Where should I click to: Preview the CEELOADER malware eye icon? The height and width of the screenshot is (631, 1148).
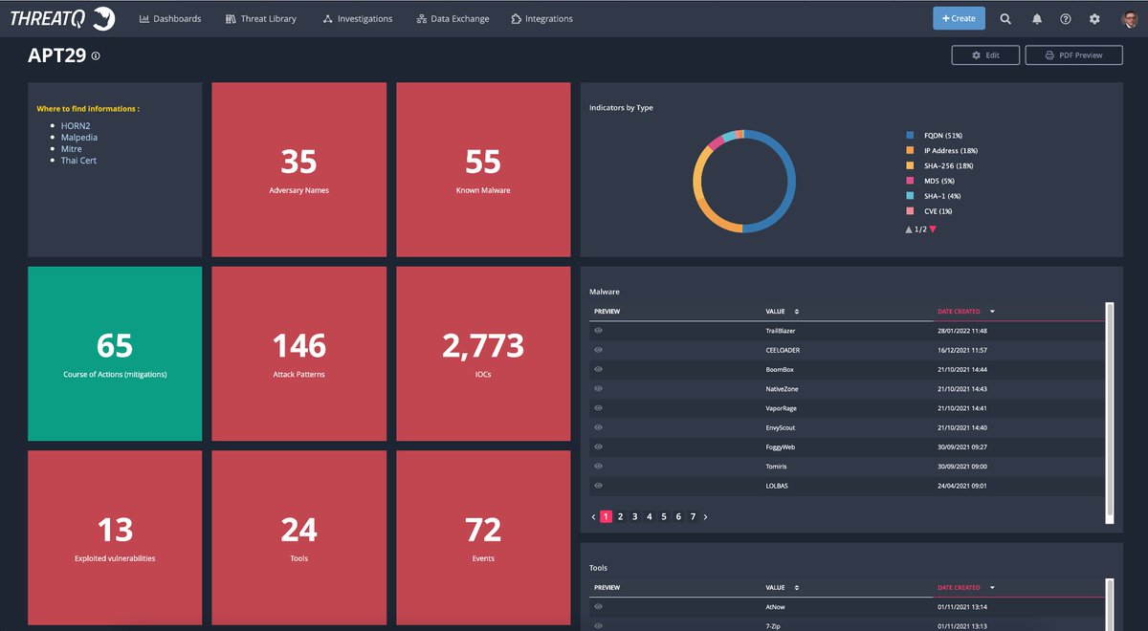pos(599,350)
